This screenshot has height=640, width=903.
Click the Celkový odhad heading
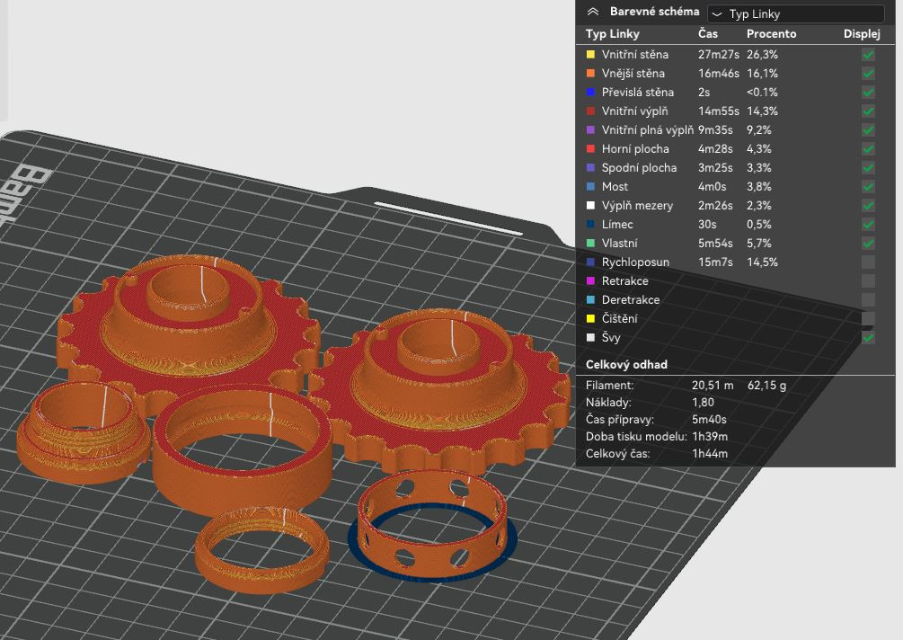coord(626,365)
